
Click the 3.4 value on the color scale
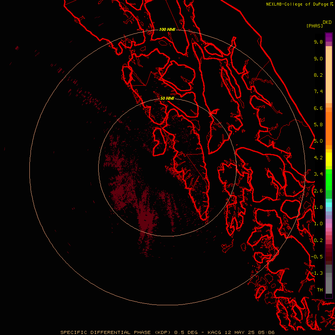(318, 174)
